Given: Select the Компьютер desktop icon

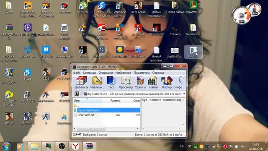Looking at the screenshot, I should click(x=64, y=52).
